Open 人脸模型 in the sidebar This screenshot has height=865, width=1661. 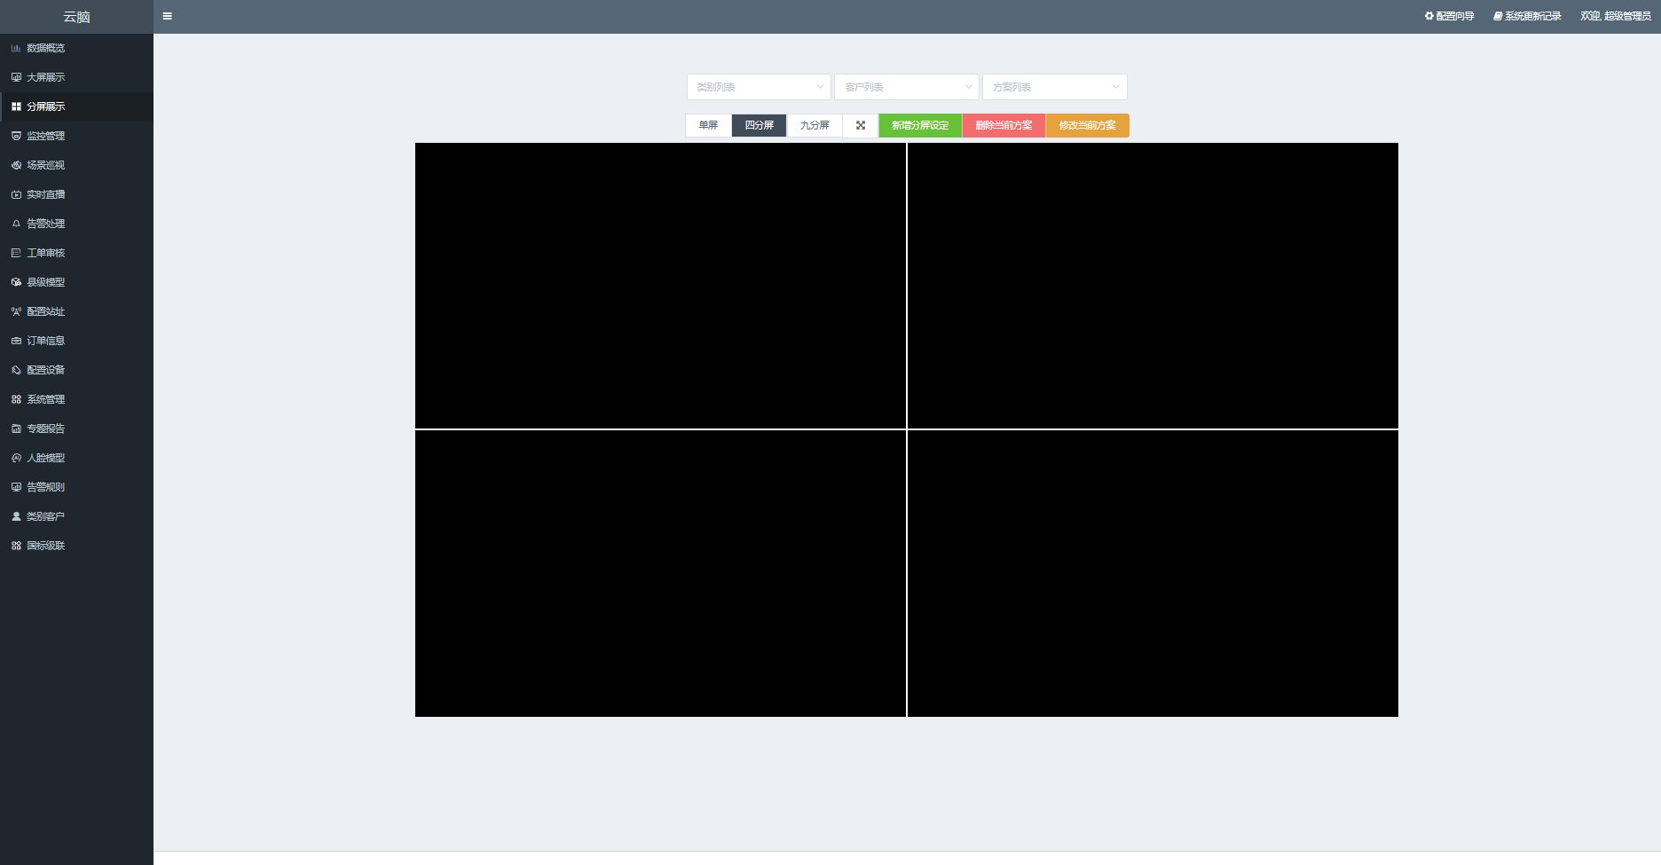tap(76, 458)
